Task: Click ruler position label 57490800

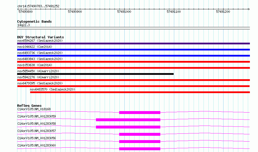Action: coord(26,12)
